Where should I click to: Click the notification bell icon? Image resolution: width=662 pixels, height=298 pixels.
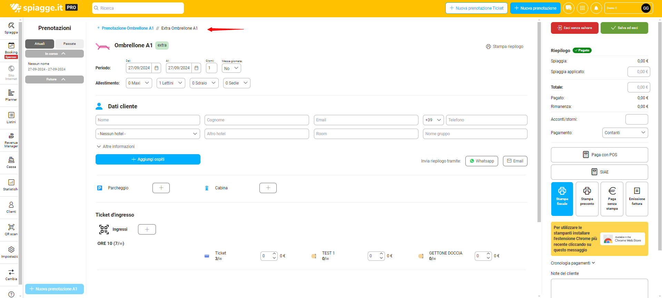point(596,8)
